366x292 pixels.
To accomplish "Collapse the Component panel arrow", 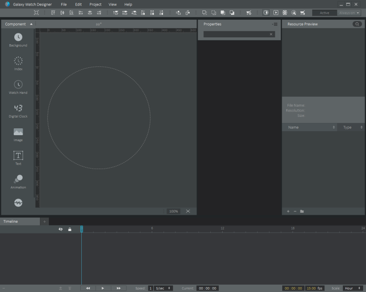I will (x=31, y=24).
